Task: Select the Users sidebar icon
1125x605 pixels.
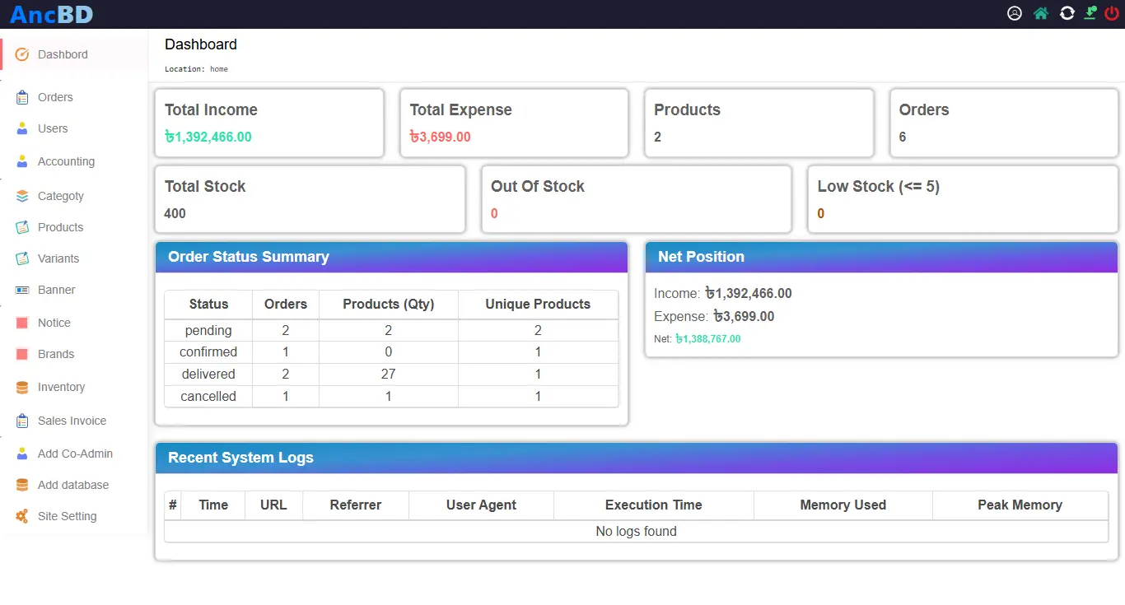Action: (x=22, y=128)
